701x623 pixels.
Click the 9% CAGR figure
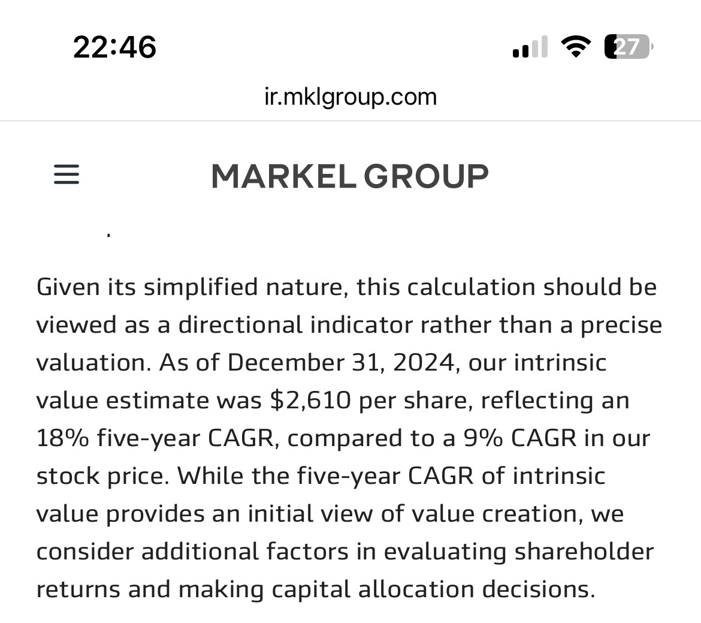[x=520, y=438]
